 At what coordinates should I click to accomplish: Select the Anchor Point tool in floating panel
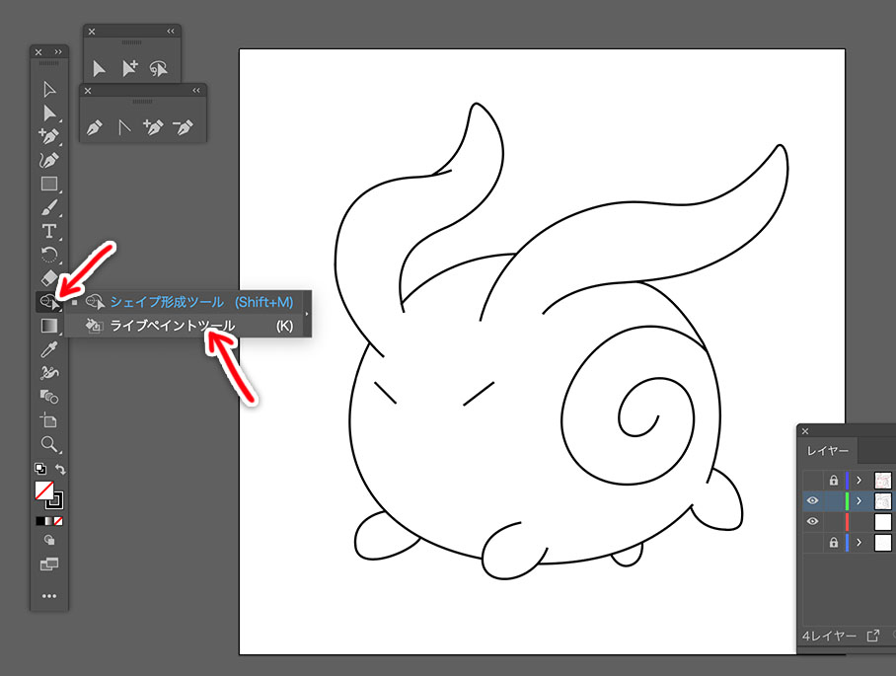pyautogui.click(x=124, y=127)
